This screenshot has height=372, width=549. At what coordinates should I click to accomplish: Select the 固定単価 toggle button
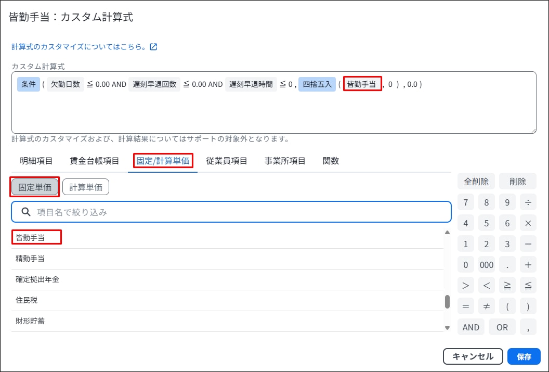point(35,187)
